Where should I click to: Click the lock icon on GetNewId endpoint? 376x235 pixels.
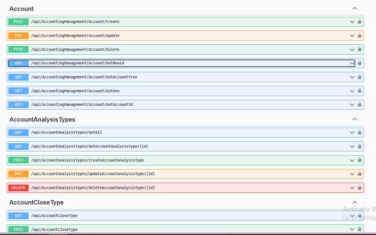click(359, 63)
